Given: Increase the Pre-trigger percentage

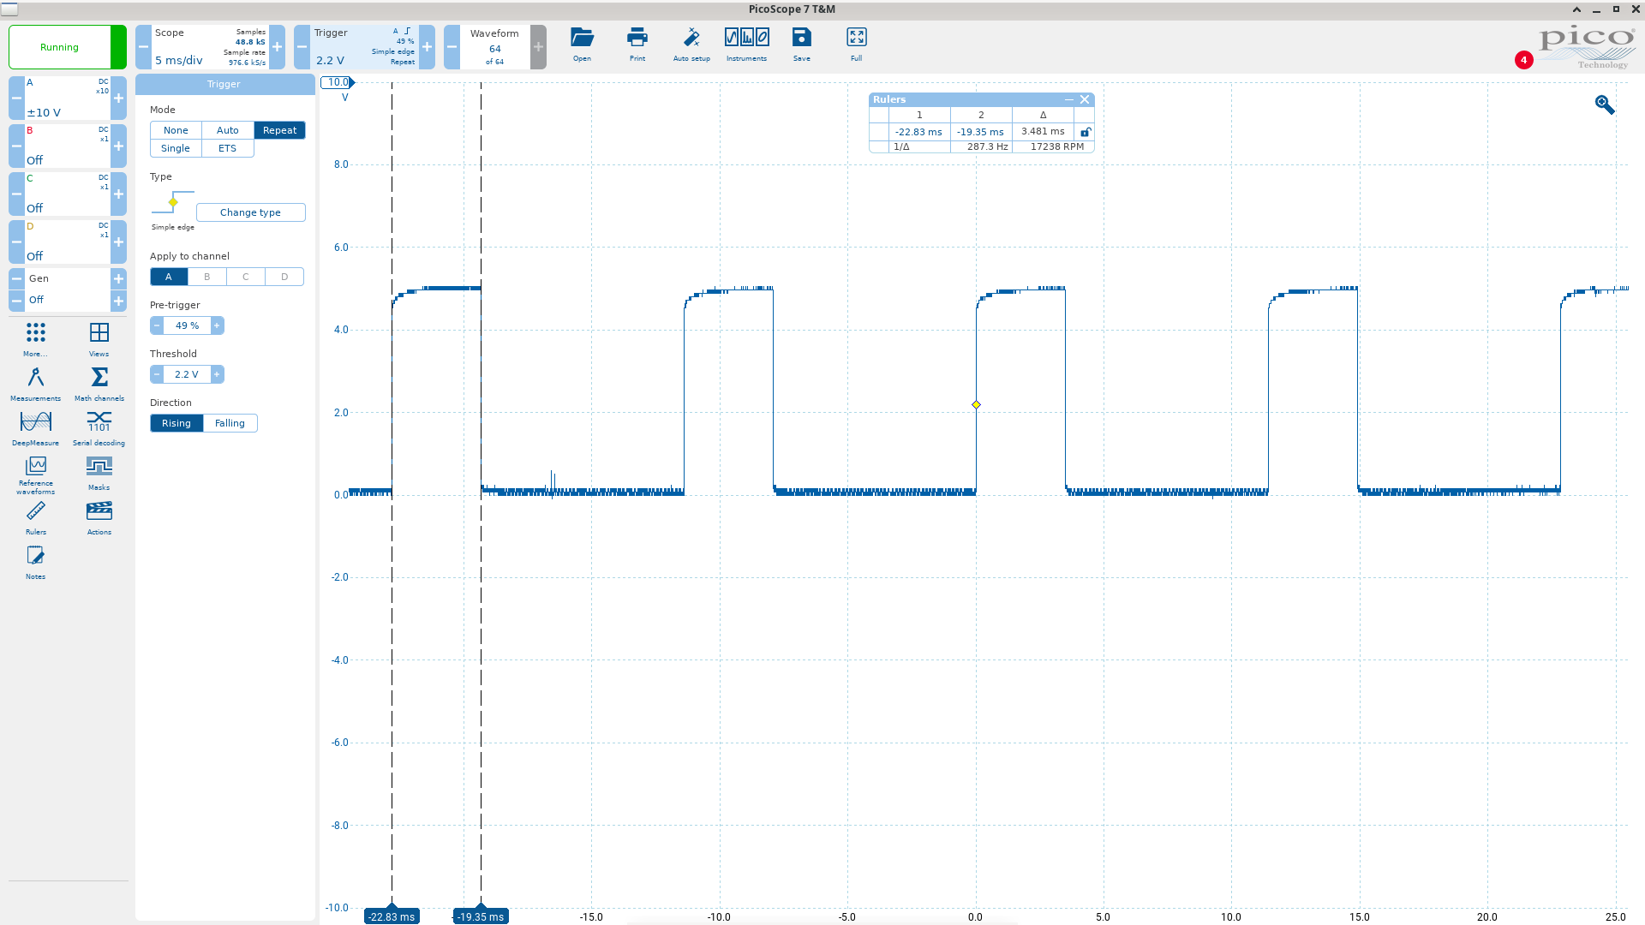Looking at the screenshot, I should click(218, 325).
